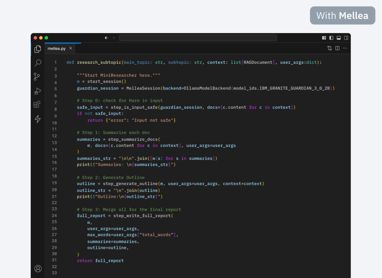Split the editor with the split icon
382x278 pixels.
337,48
